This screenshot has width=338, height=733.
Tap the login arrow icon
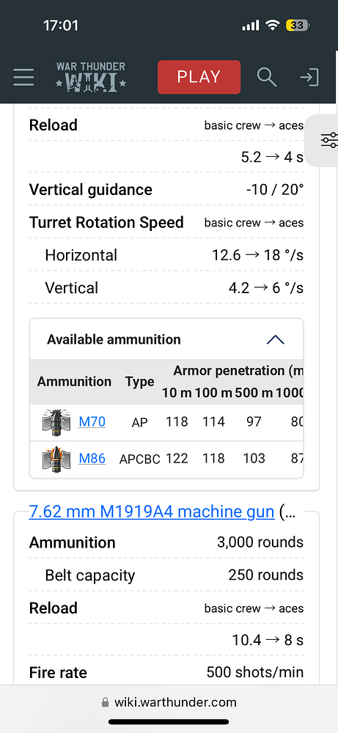coord(309,77)
